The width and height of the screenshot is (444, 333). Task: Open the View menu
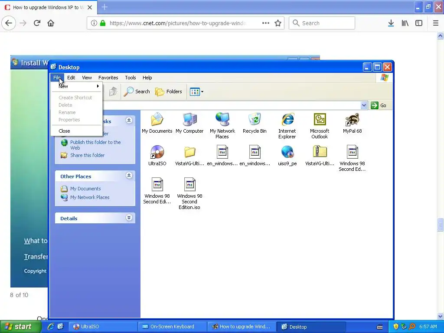point(87,78)
